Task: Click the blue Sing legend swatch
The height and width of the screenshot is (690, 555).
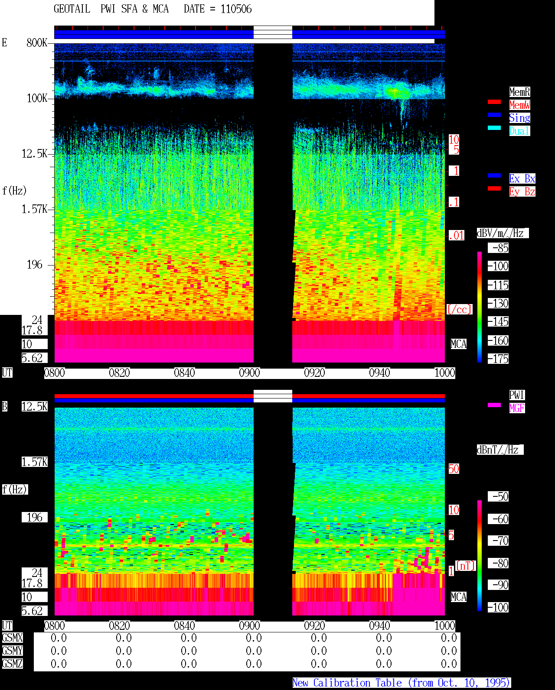Action: pos(494,115)
